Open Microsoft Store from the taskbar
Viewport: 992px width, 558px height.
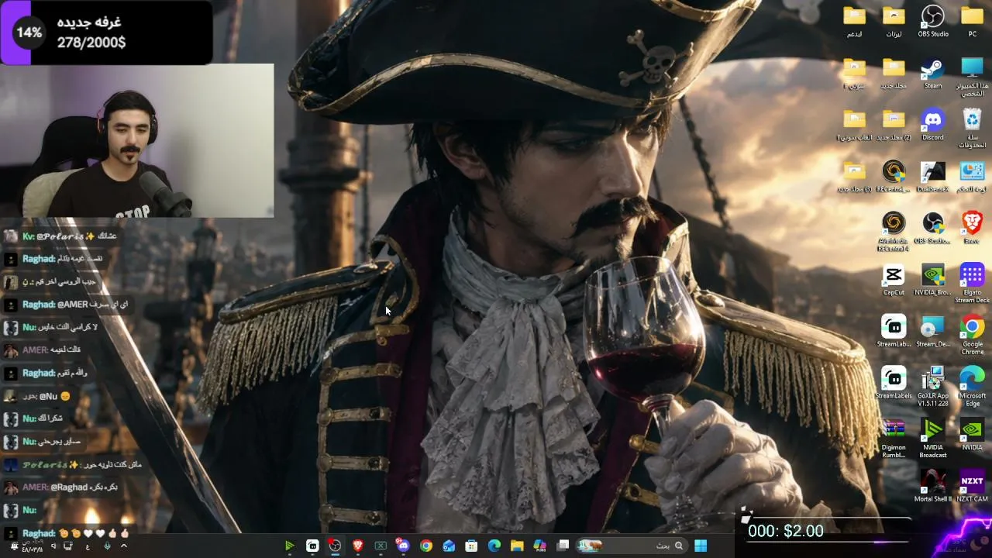click(471, 546)
